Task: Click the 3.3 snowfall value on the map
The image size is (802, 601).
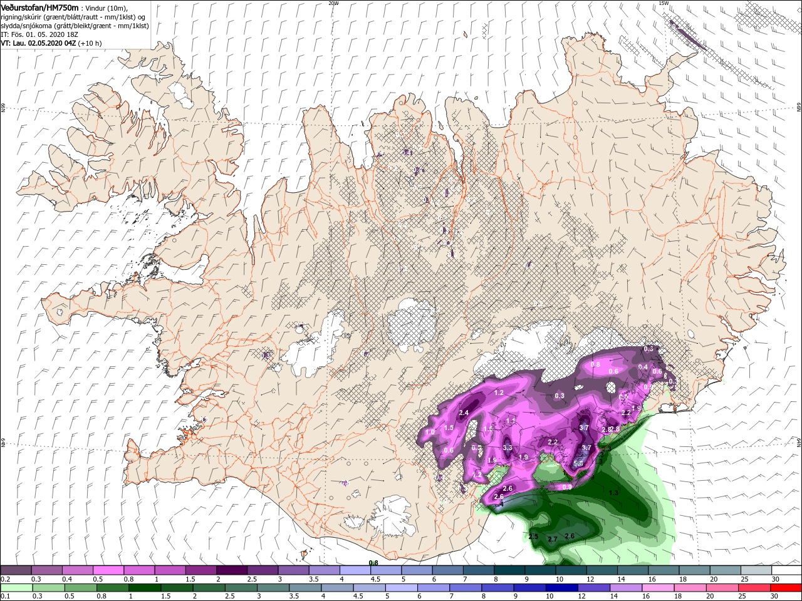Action: [508, 448]
